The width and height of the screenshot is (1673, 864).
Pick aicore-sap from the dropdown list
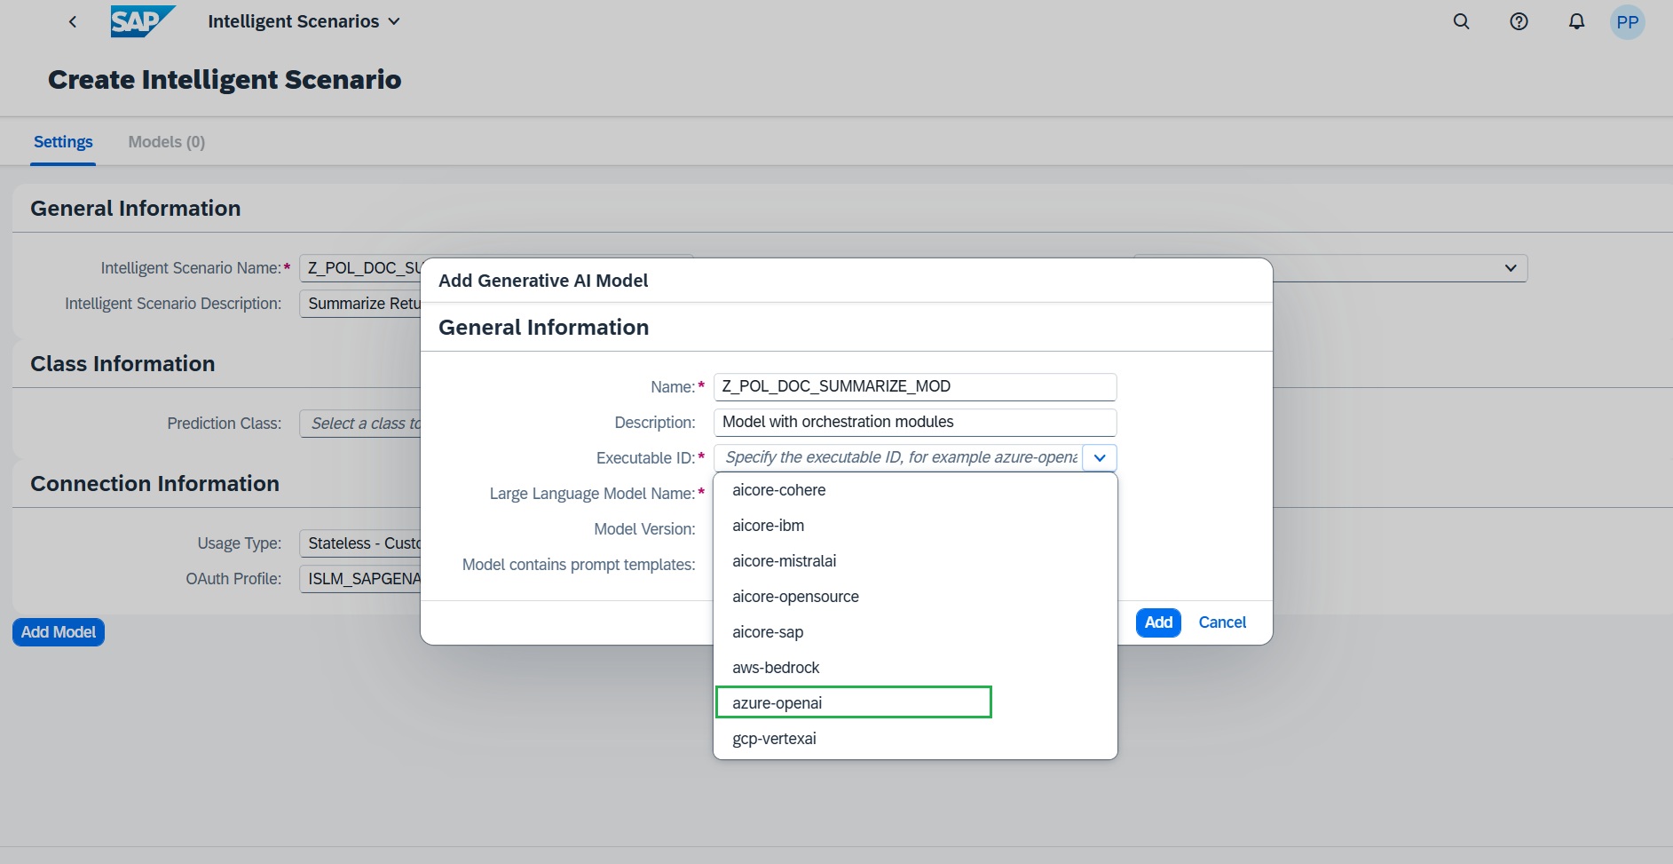(x=915, y=632)
